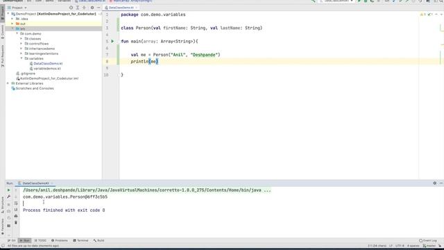Open the run configuration dropdown in top toolbar
The width and height of the screenshot is (444, 250).
pyautogui.click(x=336, y=1)
